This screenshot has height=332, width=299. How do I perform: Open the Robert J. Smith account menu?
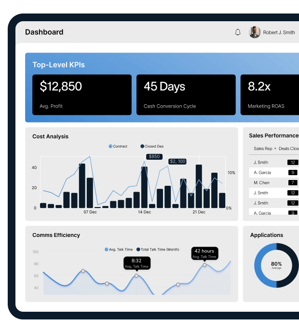(279, 32)
